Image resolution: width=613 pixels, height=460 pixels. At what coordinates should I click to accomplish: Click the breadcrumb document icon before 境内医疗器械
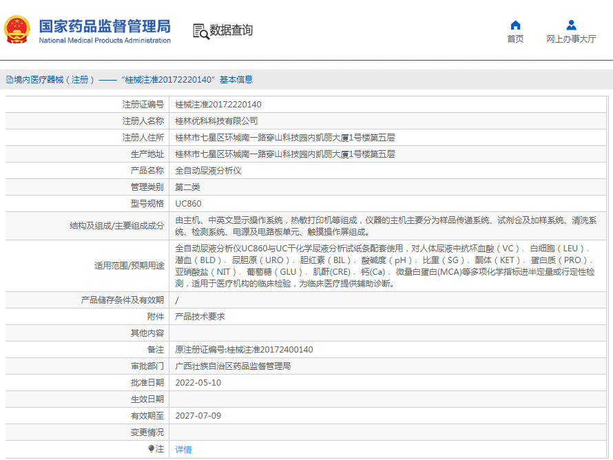pyautogui.click(x=9, y=80)
